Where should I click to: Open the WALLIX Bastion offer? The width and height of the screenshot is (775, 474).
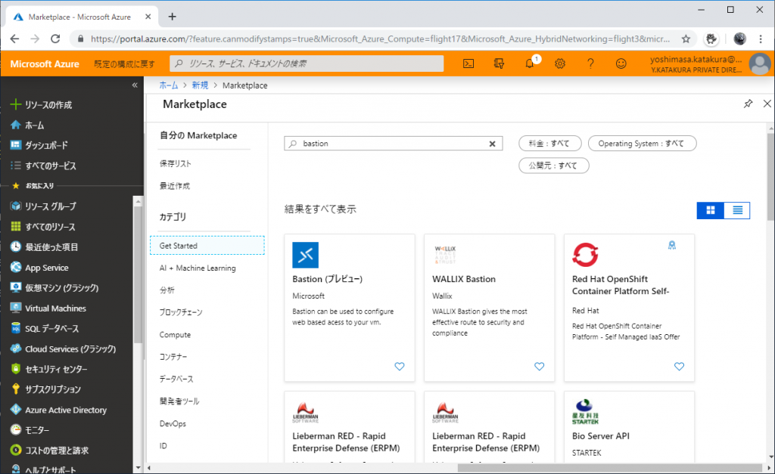click(490, 308)
